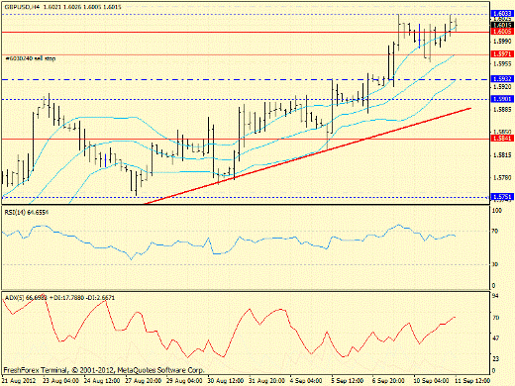Screen dimensions: 515x386
Task: Select the red 1.5971 price label
Action: [502, 53]
